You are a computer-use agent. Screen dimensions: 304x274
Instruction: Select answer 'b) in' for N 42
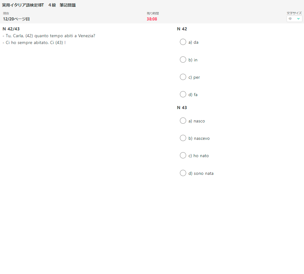tap(183, 60)
